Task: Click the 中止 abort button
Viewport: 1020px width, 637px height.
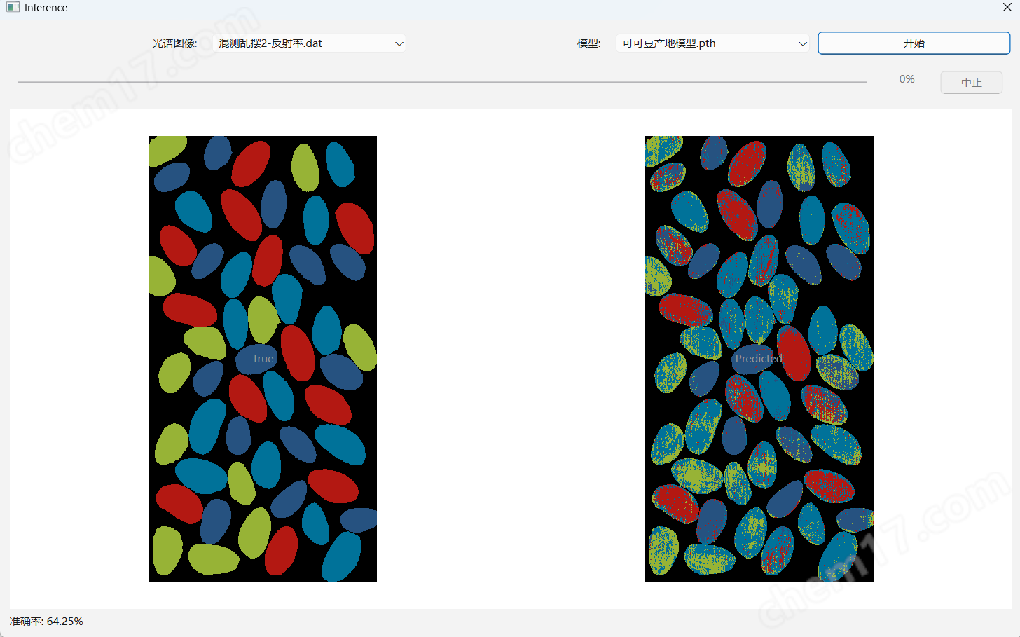Action: [971, 82]
